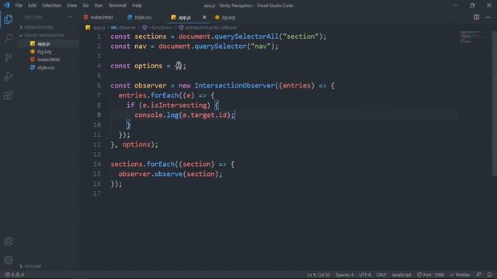Collapse the Sticky Navigation folder section
The image size is (497, 279).
44,36
